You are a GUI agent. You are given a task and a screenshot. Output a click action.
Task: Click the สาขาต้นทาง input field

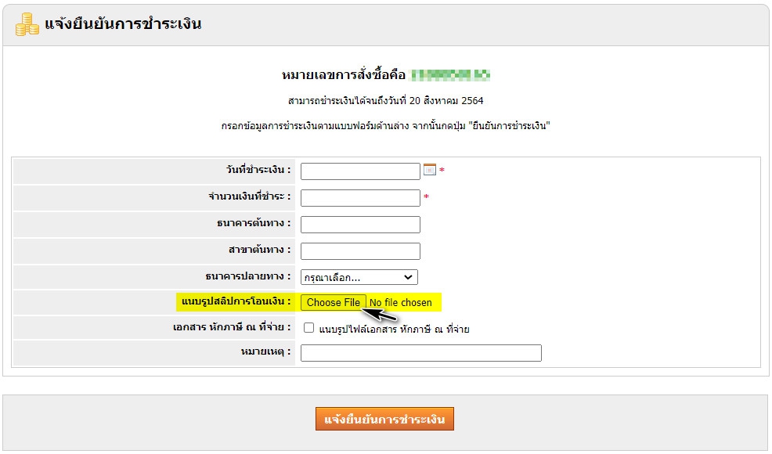(x=360, y=251)
